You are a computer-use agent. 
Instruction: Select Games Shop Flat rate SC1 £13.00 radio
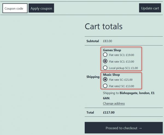tap(105, 61)
